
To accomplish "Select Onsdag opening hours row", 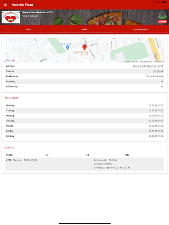I will (x=85, y=116).
